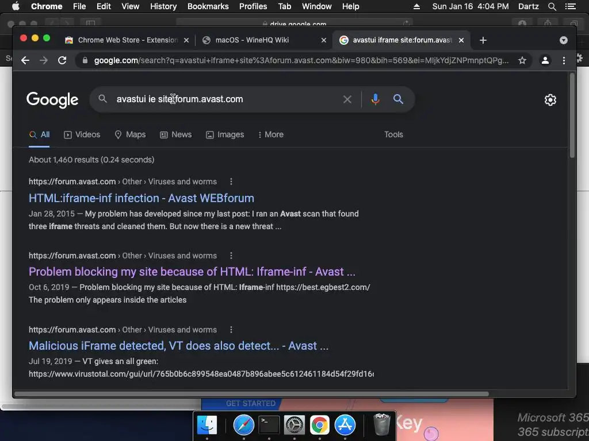Open Control Center icon in the menu bar

(570, 6)
